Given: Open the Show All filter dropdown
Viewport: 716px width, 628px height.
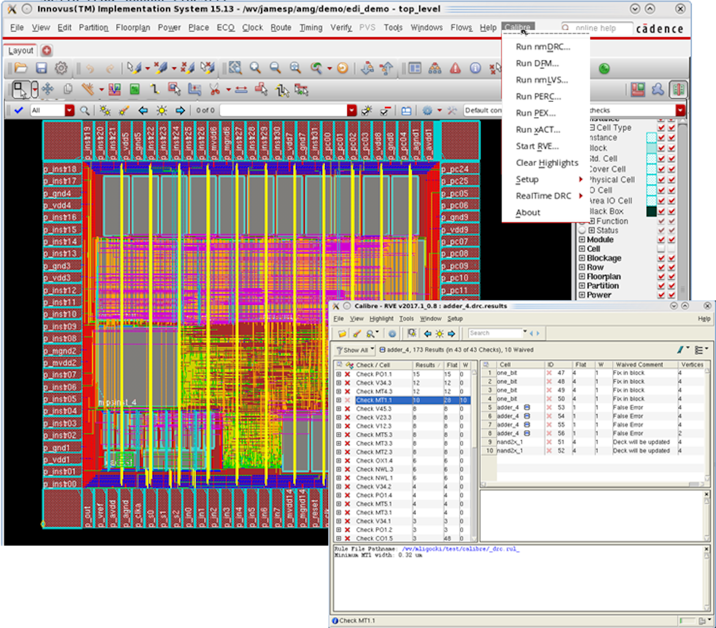Looking at the screenshot, I should (x=356, y=350).
